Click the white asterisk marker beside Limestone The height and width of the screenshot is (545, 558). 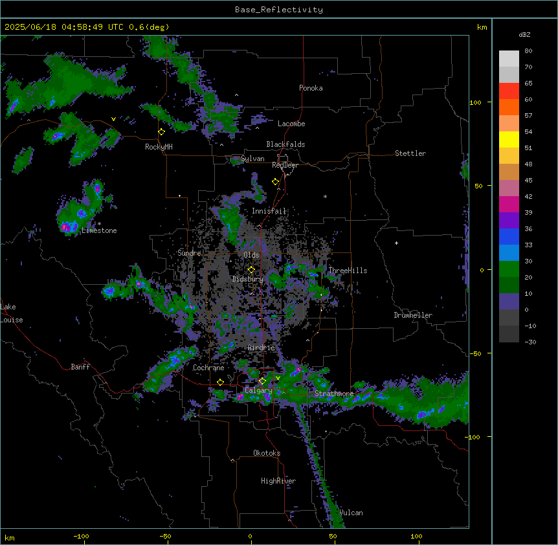point(100,224)
